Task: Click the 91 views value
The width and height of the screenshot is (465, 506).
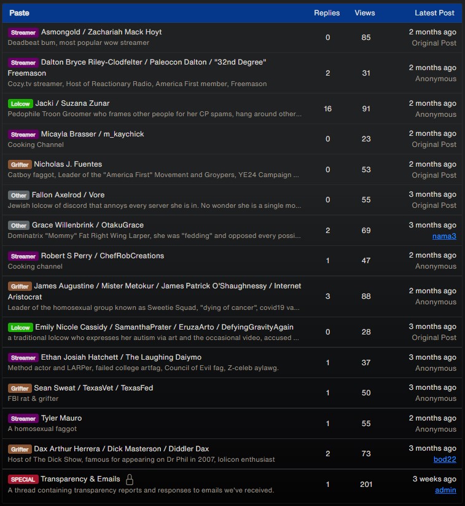Action: (x=366, y=109)
